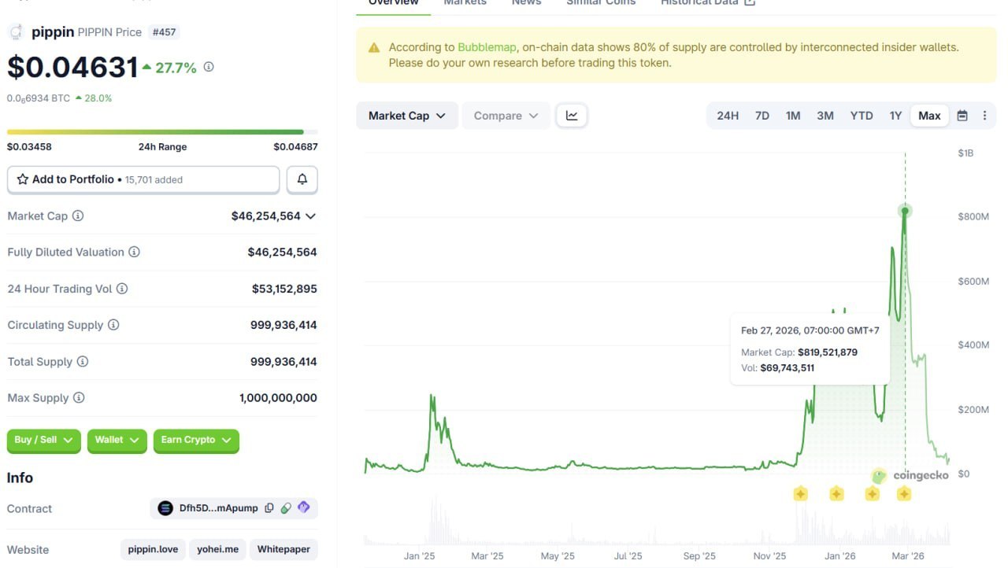Open the Market Cap dropdown above the chart
The width and height of the screenshot is (1008, 568).
coord(406,115)
